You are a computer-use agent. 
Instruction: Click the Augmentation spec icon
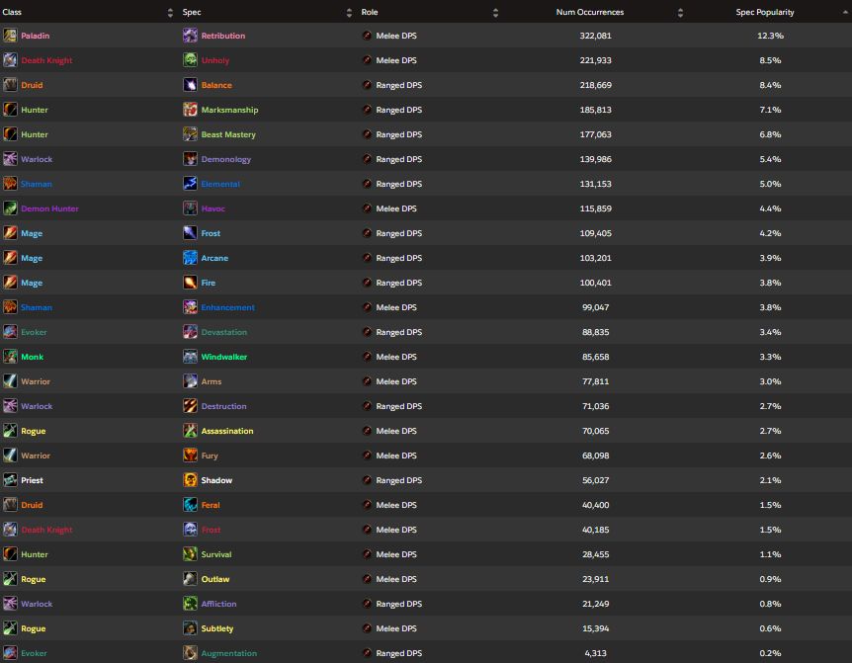coord(190,653)
